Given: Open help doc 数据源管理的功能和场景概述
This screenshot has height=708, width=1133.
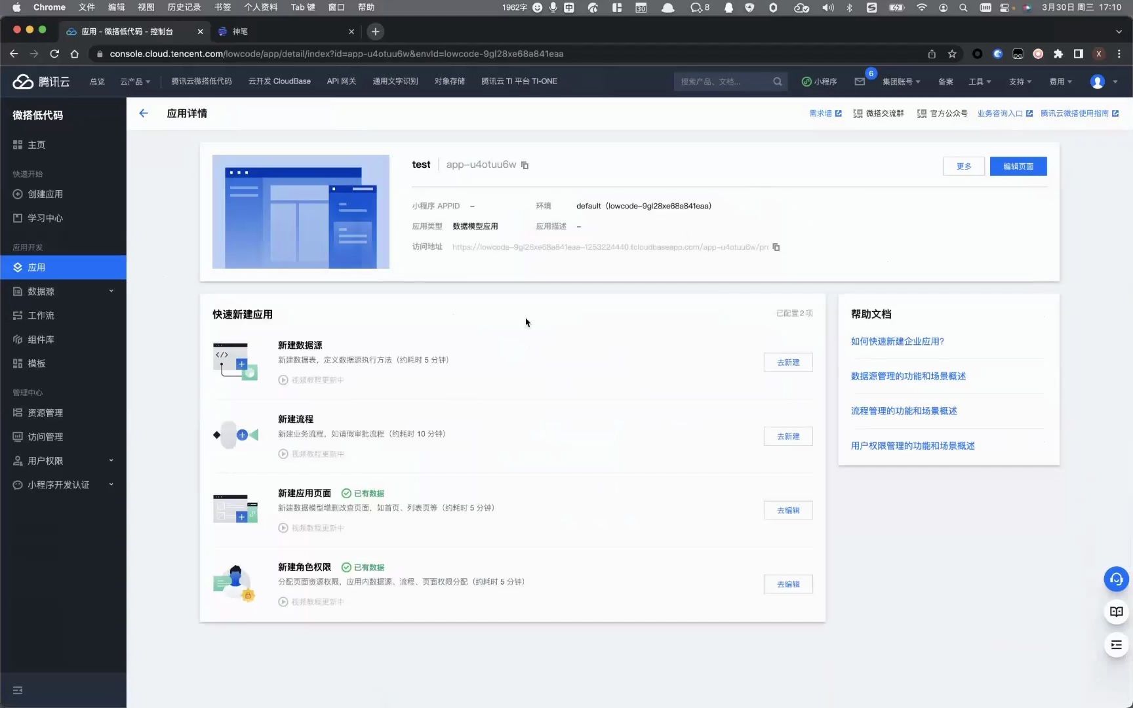Looking at the screenshot, I should pos(908,376).
